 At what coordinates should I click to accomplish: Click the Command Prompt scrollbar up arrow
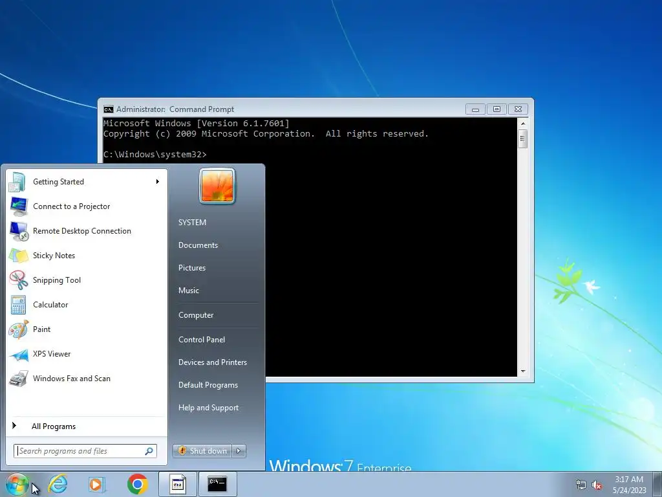click(x=522, y=124)
